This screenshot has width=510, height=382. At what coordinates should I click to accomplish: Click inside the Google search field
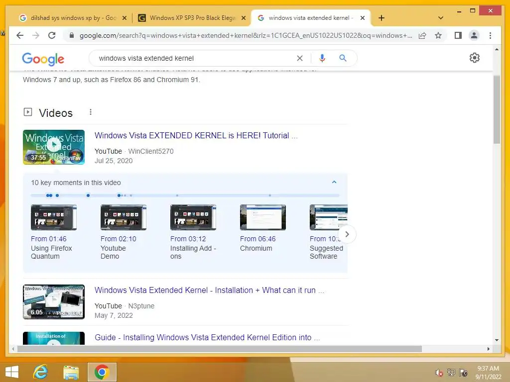coord(195,58)
